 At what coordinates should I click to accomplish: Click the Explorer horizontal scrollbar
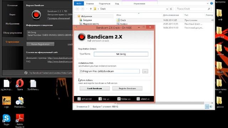click(160, 103)
